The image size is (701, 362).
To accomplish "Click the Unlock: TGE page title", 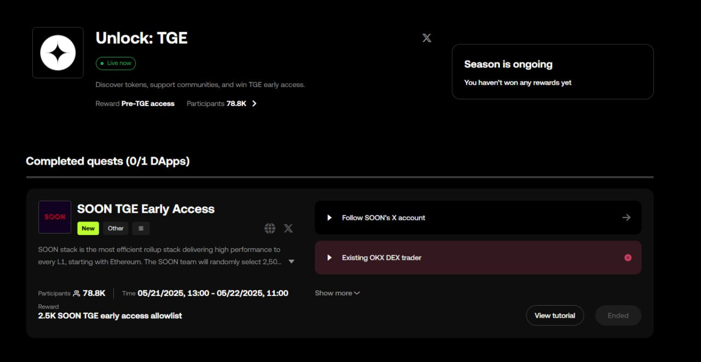I will (142, 38).
